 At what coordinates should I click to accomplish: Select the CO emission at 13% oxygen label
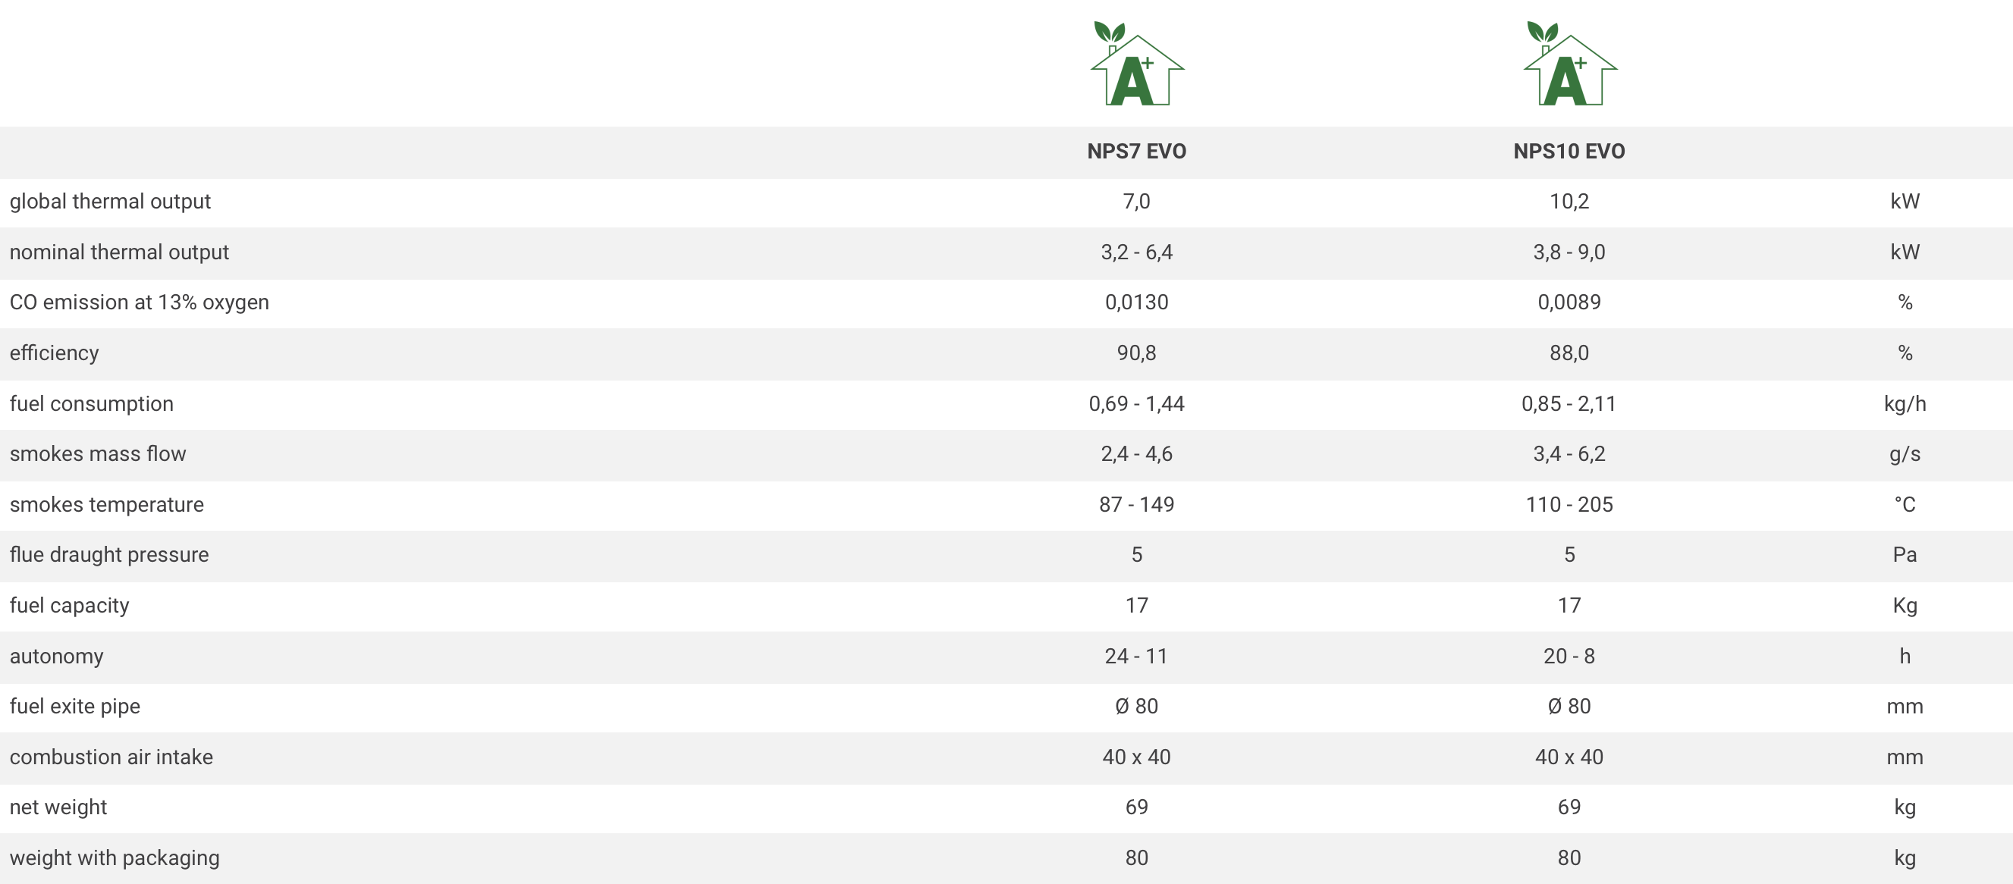tap(139, 303)
